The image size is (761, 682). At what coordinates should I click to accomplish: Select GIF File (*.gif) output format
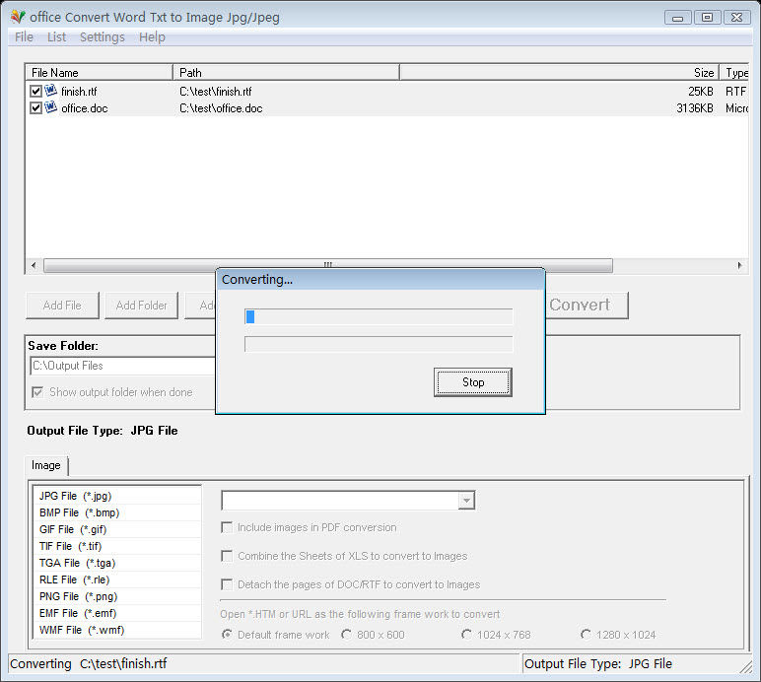tap(117, 529)
